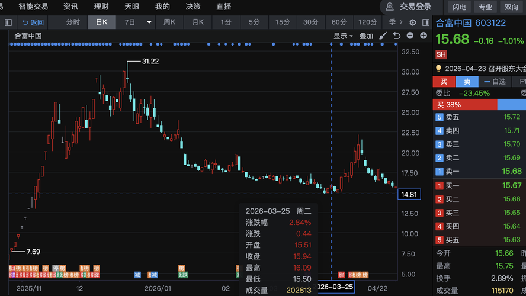Click the lightbulb shareholder meeting notice icon
526x296 pixels.
(438, 69)
